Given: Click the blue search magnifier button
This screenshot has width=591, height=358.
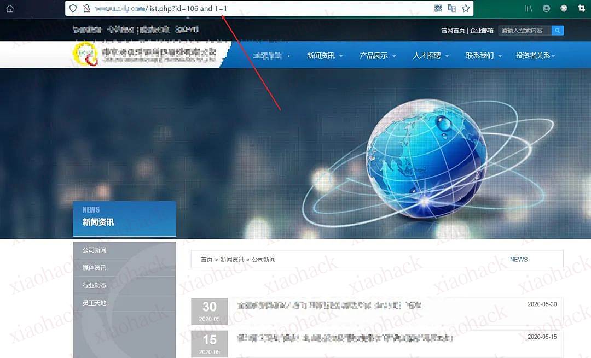Looking at the screenshot, I should [558, 31].
